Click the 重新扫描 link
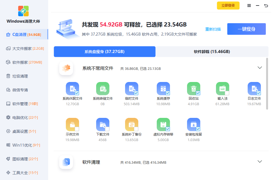 click(213, 29)
